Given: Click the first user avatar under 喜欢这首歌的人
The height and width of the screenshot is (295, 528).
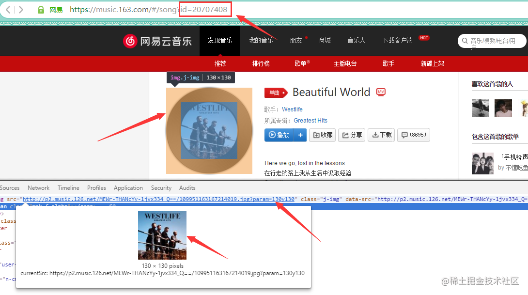Looking at the screenshot, I should (x=481, y=108).
